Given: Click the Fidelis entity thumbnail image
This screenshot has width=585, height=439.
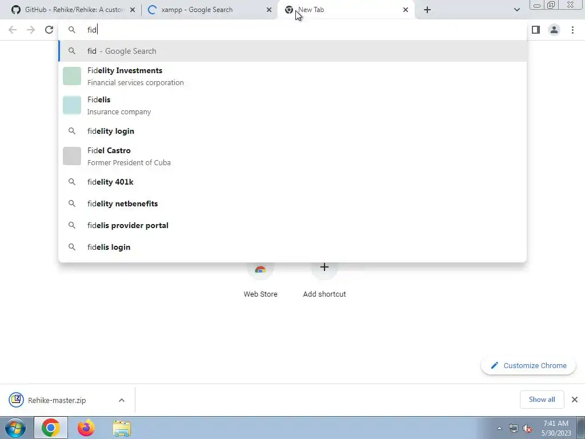Looking at the screenshot, I should pyautogui.click(x=72, y=105).
